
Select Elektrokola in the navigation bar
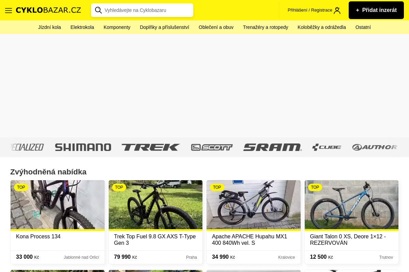(82, 27)
